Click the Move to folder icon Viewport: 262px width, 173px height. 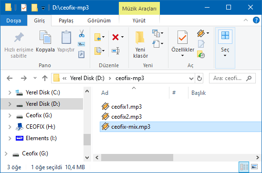(97, 37)
